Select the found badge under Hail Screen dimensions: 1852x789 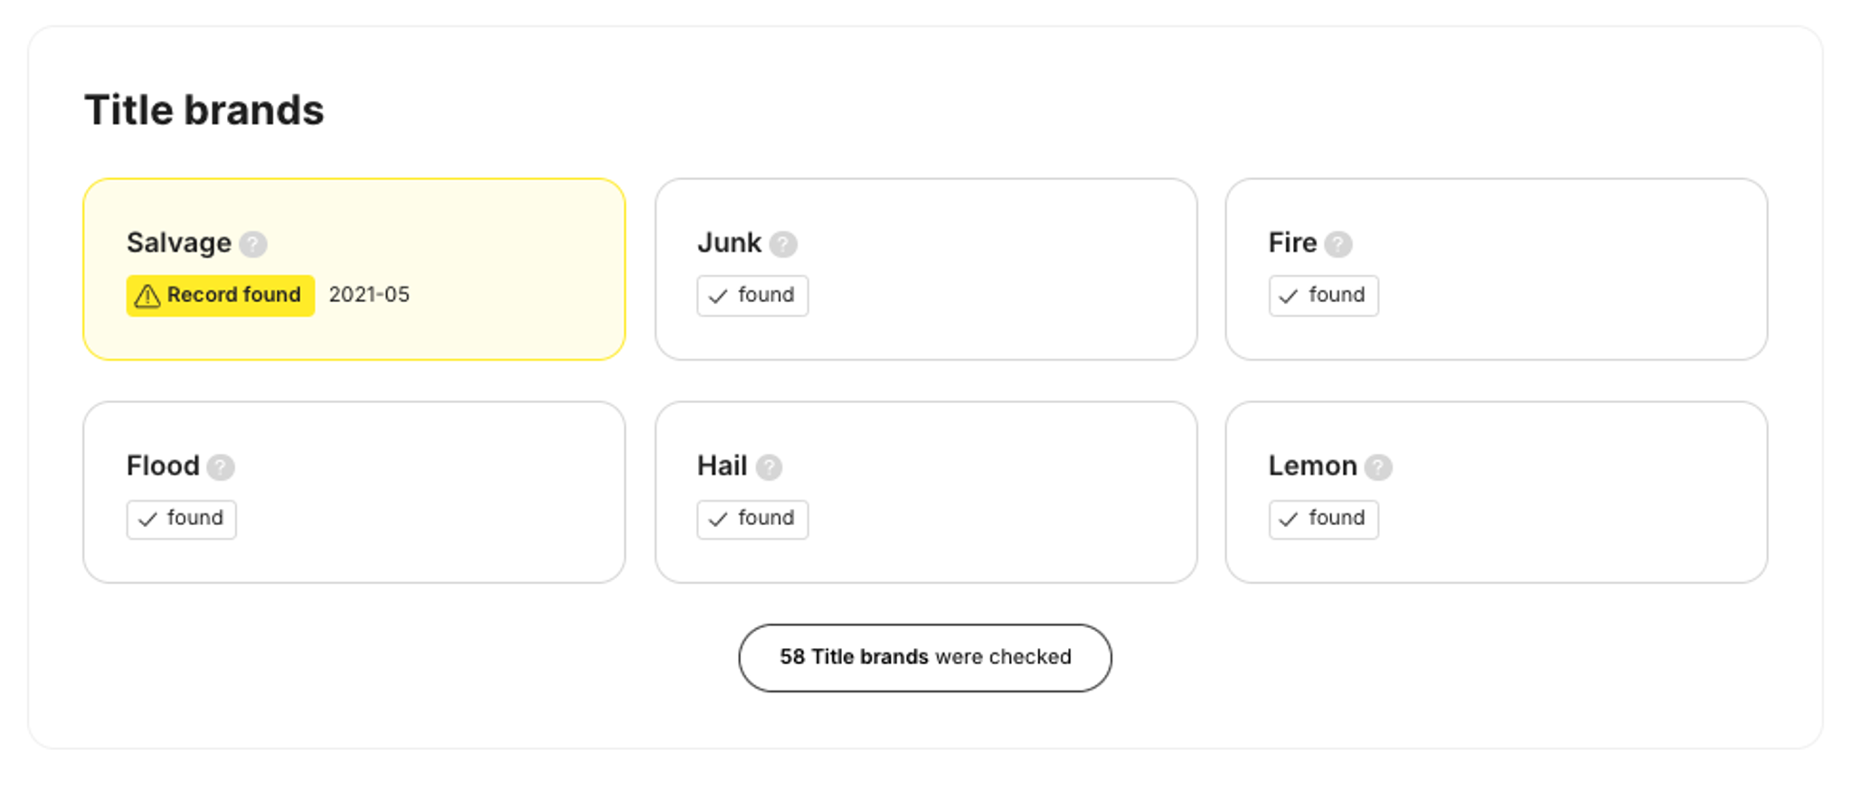pyautogui.click(x=751, y=520)
